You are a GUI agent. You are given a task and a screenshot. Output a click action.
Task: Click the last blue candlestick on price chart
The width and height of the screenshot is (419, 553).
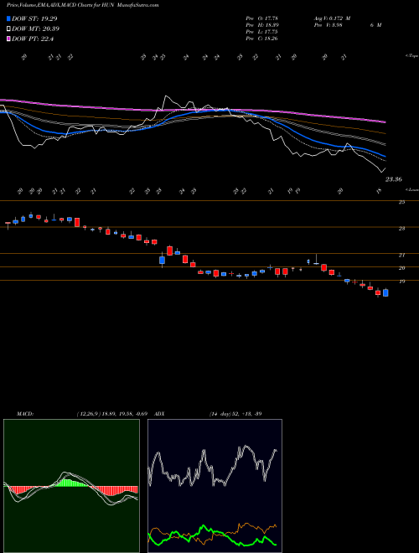click(x=385, y=292)
